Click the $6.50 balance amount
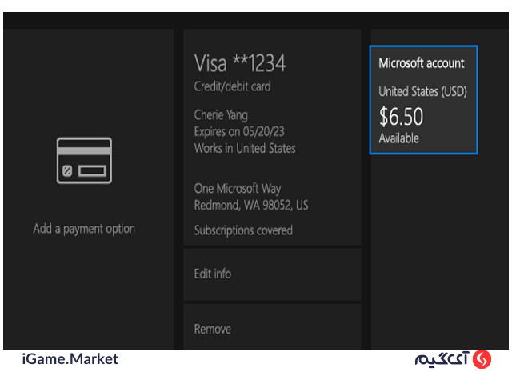The height and width of the screenshot is (384, 512). (402, 117)
